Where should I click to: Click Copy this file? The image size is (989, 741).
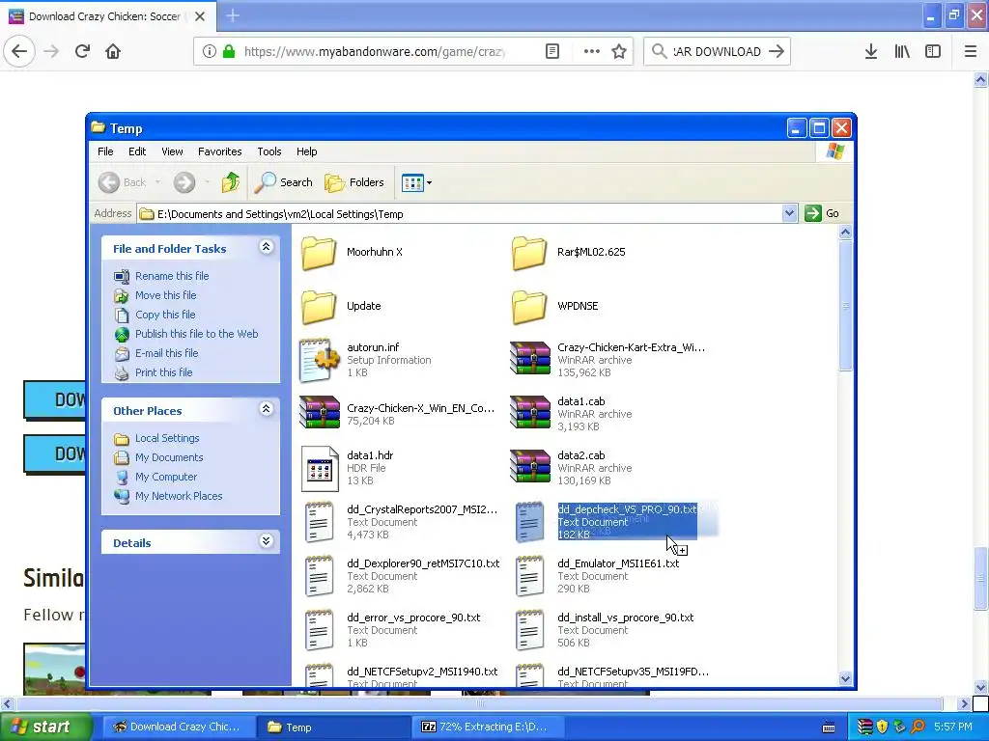tap(165, 315)
